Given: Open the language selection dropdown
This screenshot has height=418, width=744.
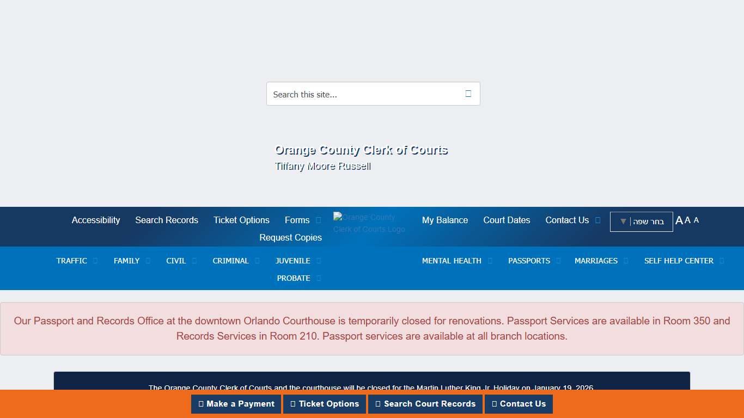Looking at the screenshot, I should click(641, 222).
